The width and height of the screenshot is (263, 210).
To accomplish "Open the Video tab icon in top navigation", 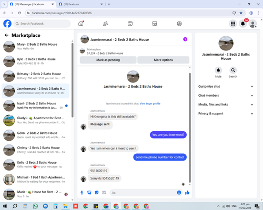I will [x=130, y=24].
